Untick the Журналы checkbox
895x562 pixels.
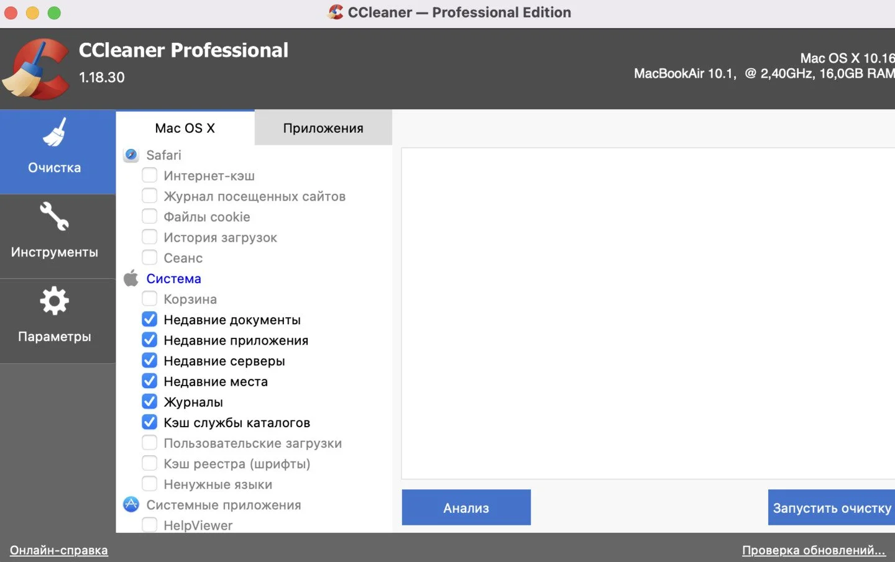(149, 401)
